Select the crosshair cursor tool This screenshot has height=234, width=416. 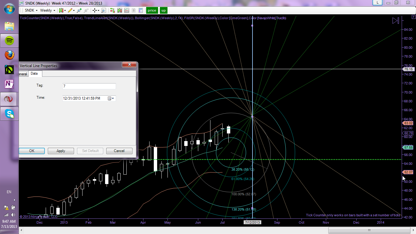95,10
